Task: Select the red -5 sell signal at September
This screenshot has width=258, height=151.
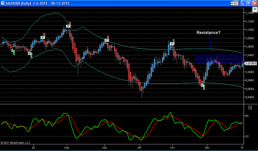Action: point(107,40)
